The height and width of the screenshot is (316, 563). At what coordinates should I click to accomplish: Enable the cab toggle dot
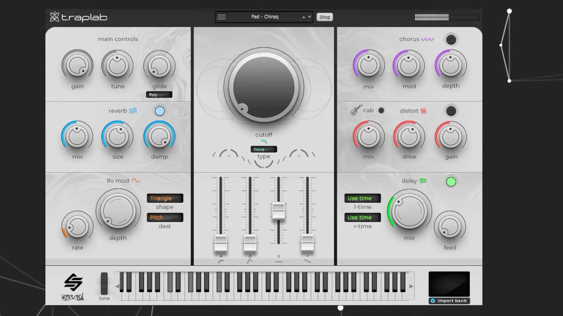381,110
